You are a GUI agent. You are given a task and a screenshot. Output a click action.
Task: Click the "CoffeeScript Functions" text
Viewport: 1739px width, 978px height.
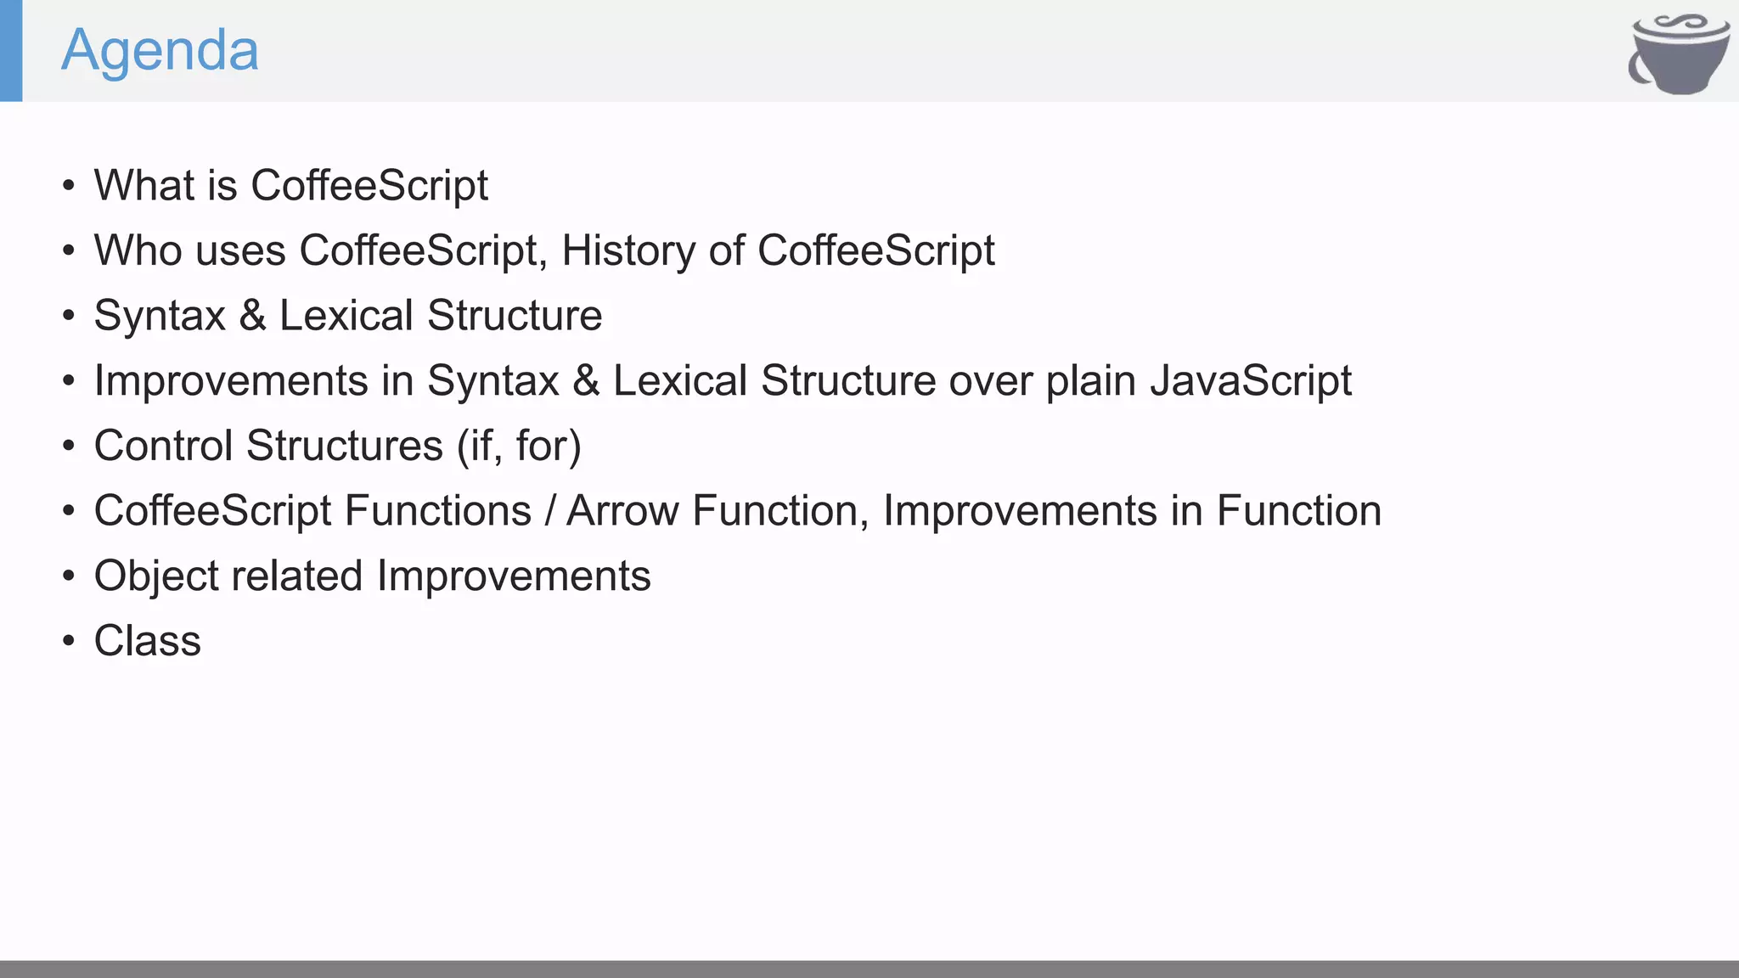coord(312,511)
